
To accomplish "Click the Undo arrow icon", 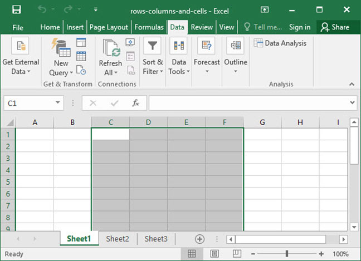I will coord(42,9).
